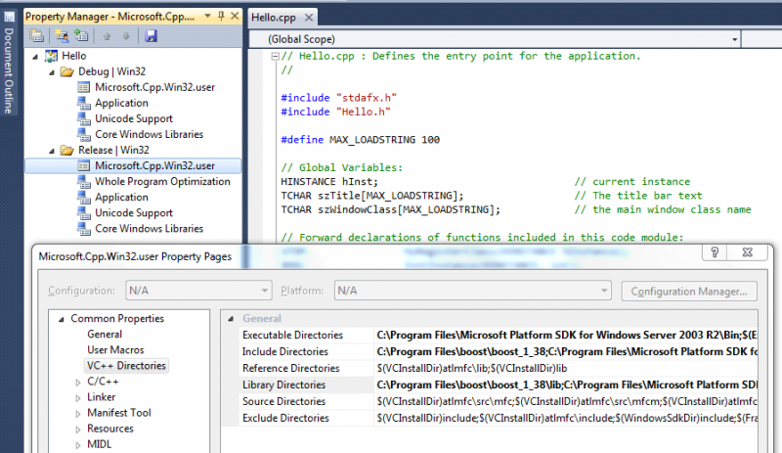Click Core Windows Libraries icon under Debug
This screenshot has height=453, width=782.
[83, 134]
